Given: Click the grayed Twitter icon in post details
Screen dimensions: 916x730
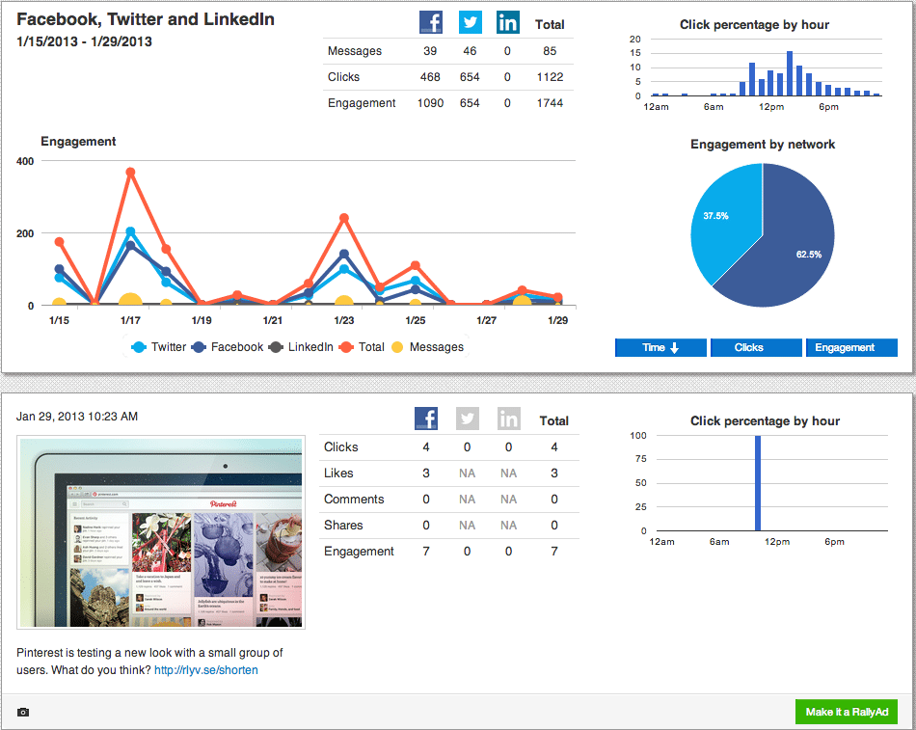Looking at the screenshot, I should 468,419.
